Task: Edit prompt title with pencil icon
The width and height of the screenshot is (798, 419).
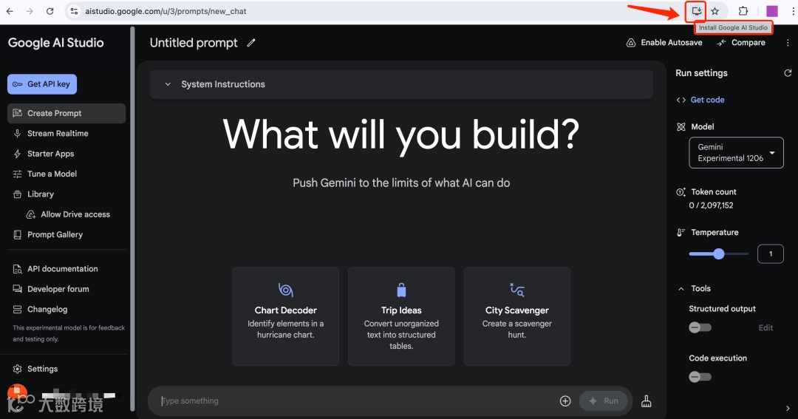Action: click(251, 44)
